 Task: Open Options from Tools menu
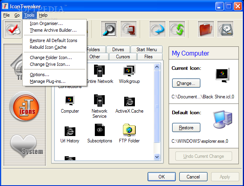(54, 75)
